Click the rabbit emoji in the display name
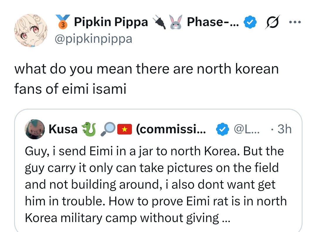Screen dimensions: 309x232 coord(176,22)
